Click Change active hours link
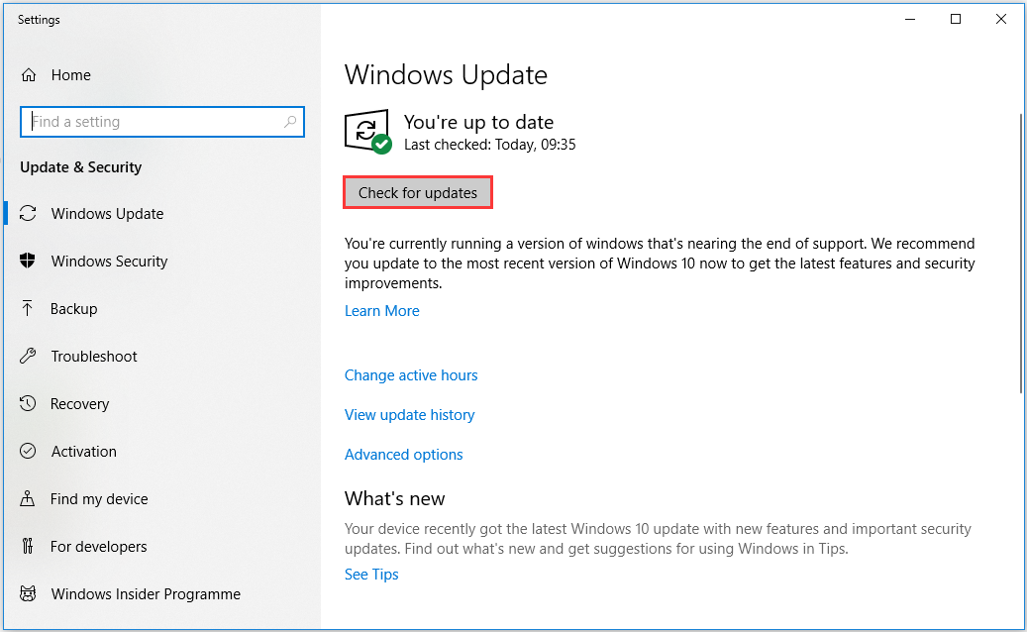Viewport: 1027px width, 632px height. 411,375
